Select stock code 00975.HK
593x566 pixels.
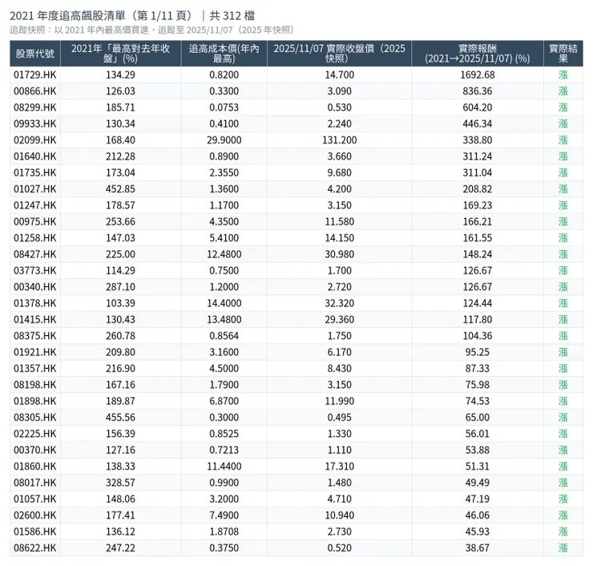coord(34,221)
